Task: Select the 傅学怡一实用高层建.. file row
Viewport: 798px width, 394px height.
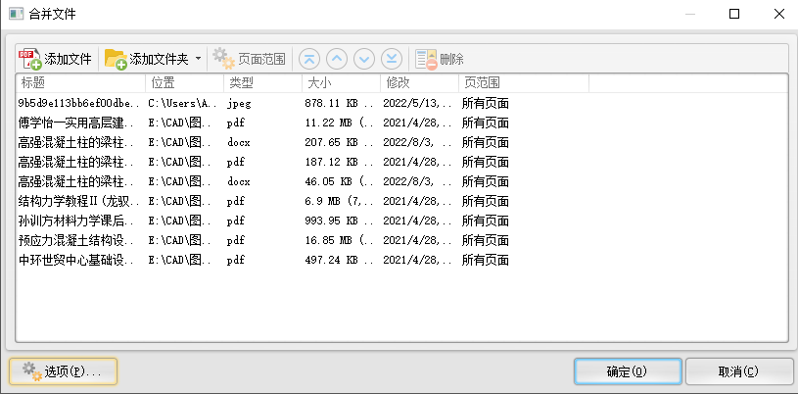Action: pyautogui.click(x=402, y=123)
